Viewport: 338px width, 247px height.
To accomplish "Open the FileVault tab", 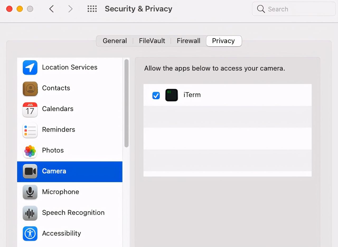I will coord(152,41).
